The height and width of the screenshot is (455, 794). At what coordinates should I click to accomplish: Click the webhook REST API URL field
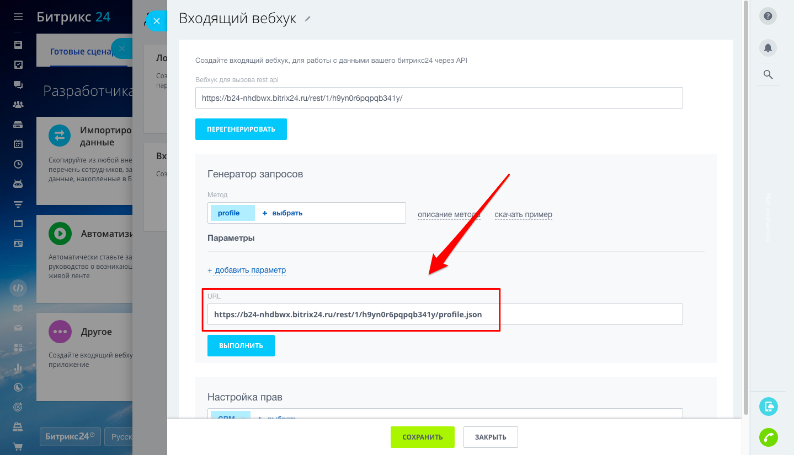click(x=439, y=97)
